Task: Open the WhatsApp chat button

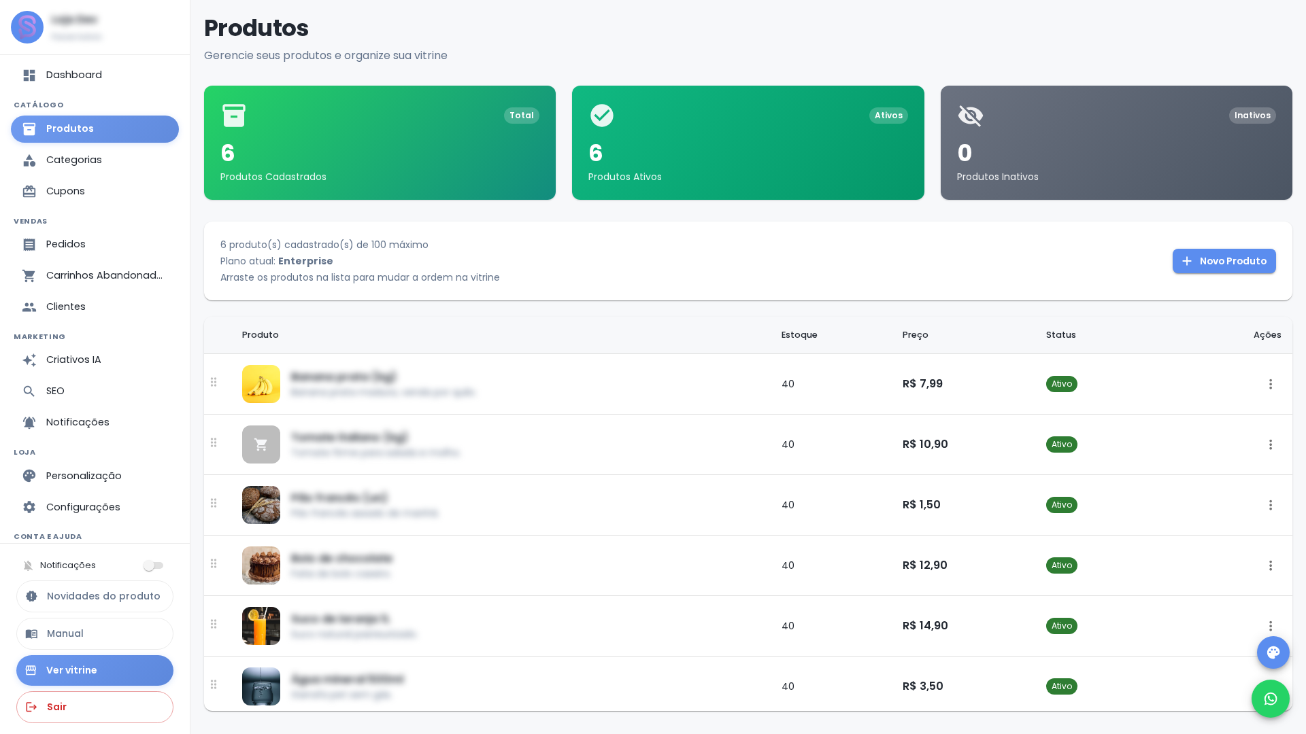Action: click(1270, 699)
